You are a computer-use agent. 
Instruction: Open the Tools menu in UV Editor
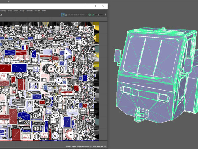(x=10, y=11)
